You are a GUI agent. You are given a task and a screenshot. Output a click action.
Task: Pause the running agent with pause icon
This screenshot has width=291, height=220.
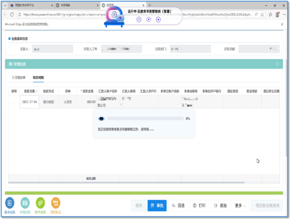(x=139, y=19)
